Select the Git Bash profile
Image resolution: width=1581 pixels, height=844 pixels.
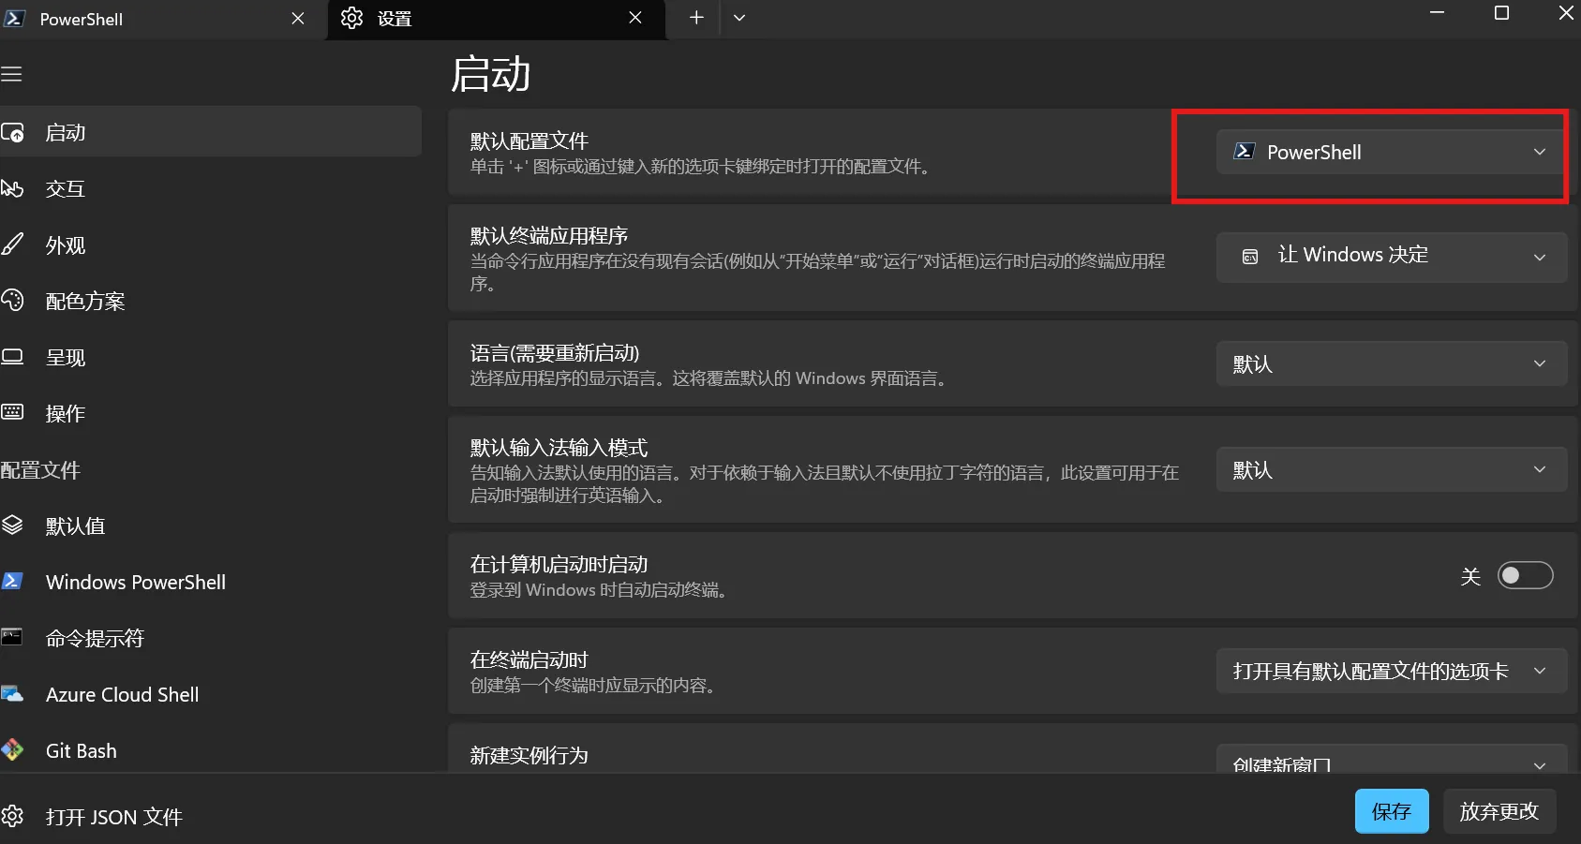81,751
